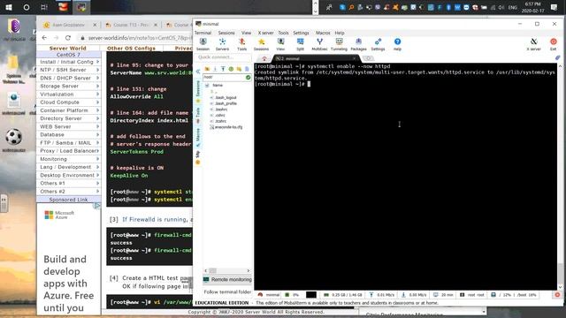Go back in the browser
The height and width of the screenshot is (318, 566).
pyautogui.click(x=44, y=38)
